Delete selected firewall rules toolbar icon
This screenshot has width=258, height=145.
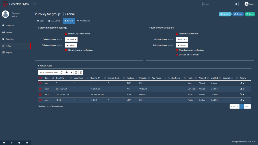click(x=71, y=73)
